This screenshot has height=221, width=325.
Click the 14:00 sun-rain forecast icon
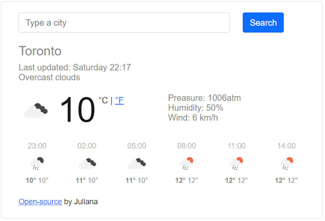286,163
